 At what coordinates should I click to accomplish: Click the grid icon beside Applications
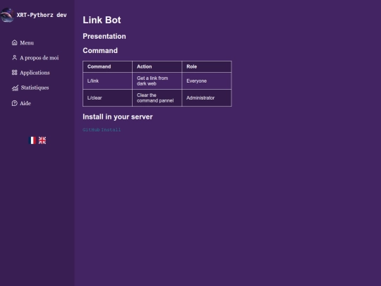coord(15,73)
